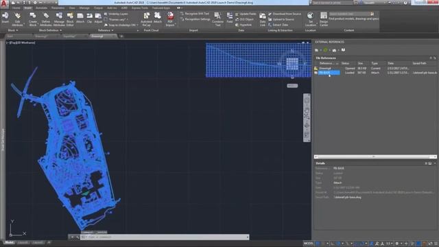Click the Help icon in External References toolbar
Screen dimensions: 439x247
pos(343,50)
